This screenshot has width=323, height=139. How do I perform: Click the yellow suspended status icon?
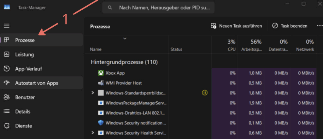tap(204, 93)
